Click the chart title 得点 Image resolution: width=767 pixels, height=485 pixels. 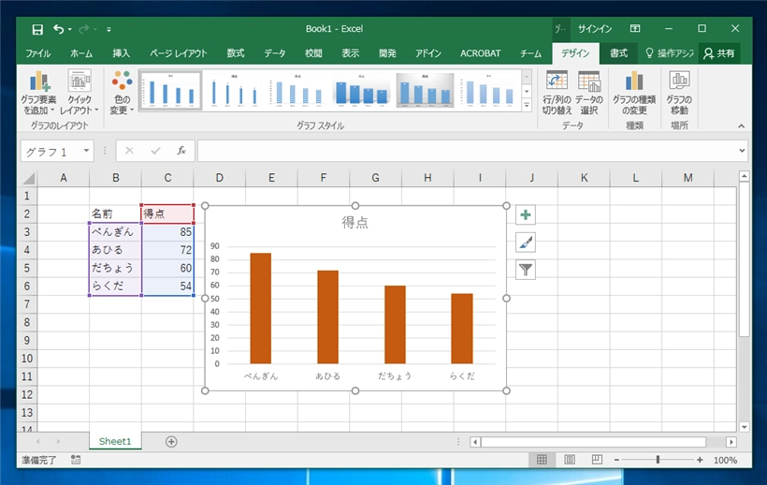[355, 223]
